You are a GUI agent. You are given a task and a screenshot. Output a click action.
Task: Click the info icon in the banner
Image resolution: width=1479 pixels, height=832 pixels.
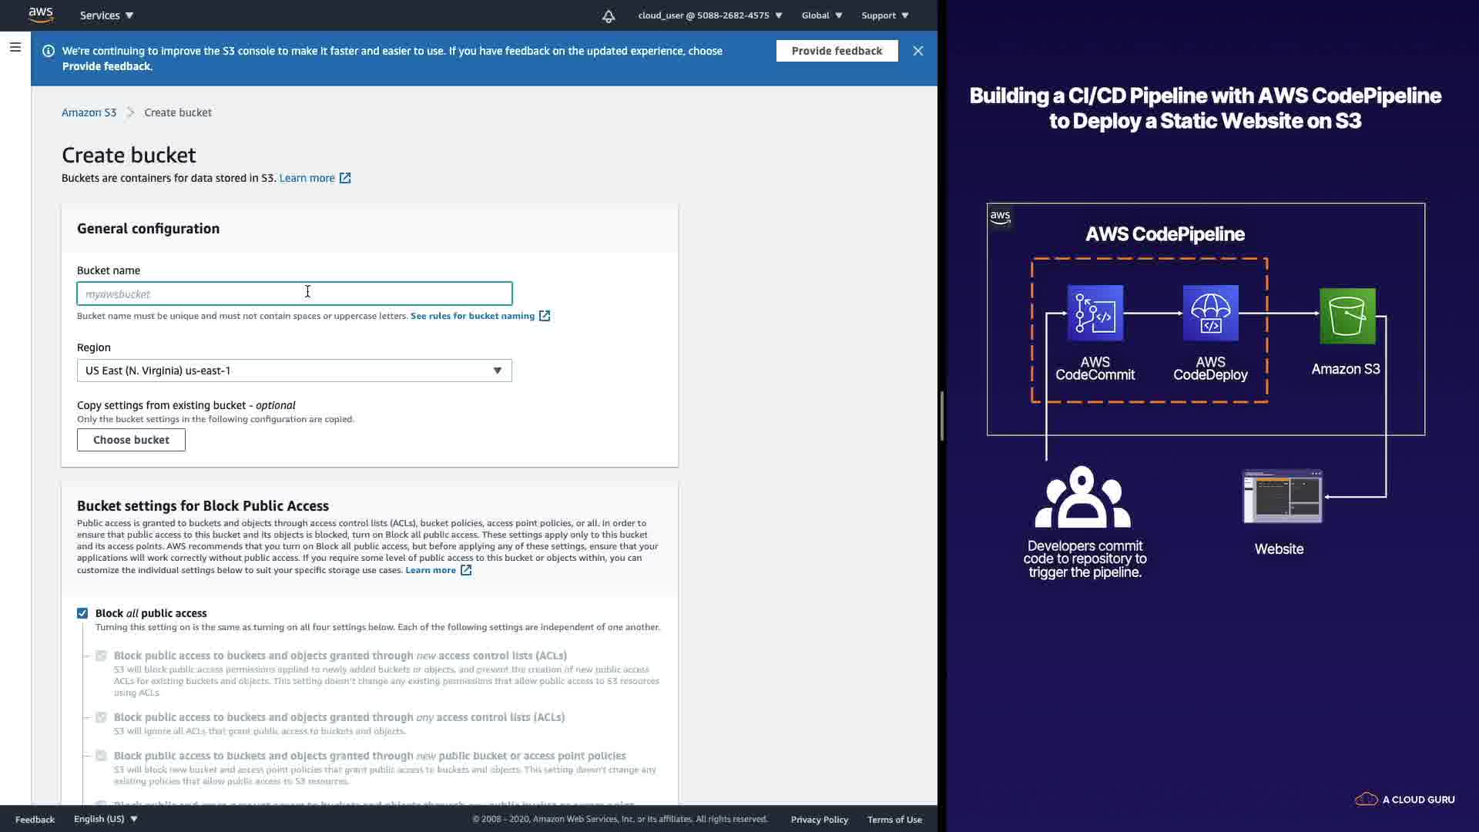tap(48, 51)
